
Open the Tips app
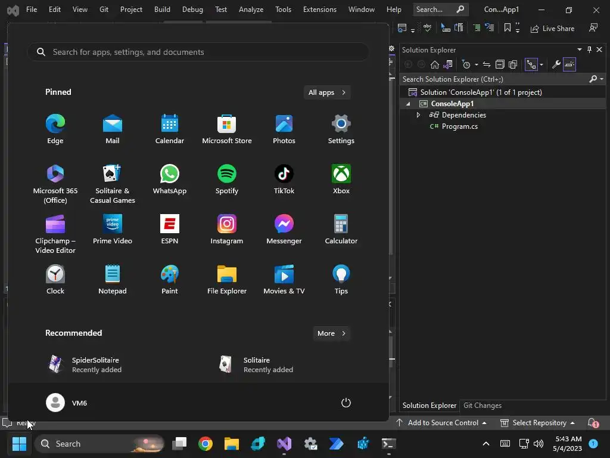341,280
